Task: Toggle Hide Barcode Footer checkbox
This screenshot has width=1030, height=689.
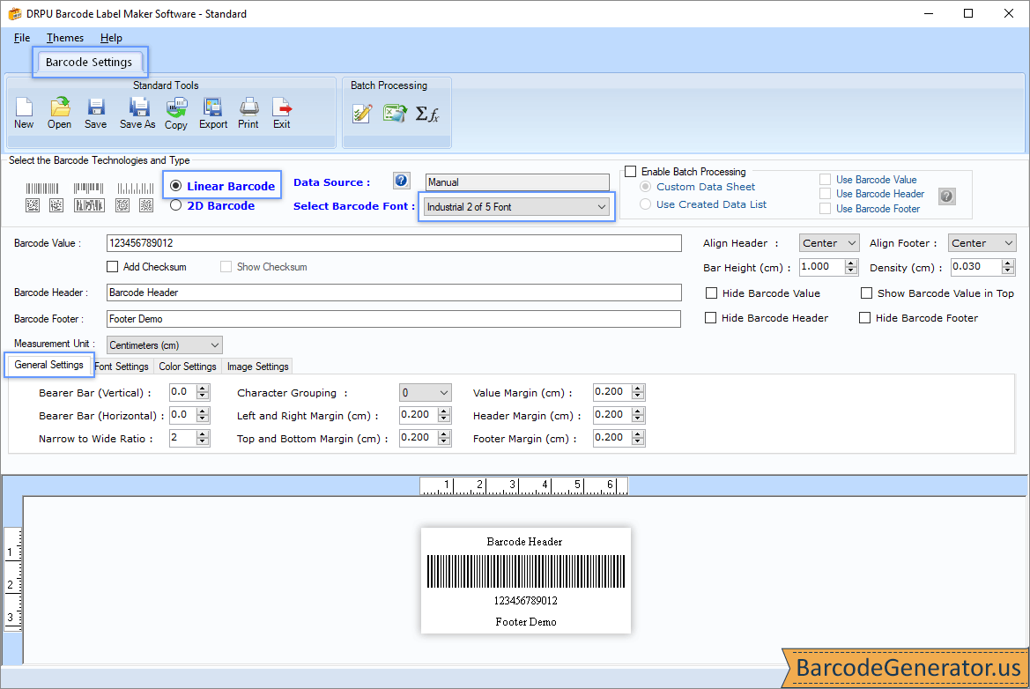Action: click(x=864, y=318)
